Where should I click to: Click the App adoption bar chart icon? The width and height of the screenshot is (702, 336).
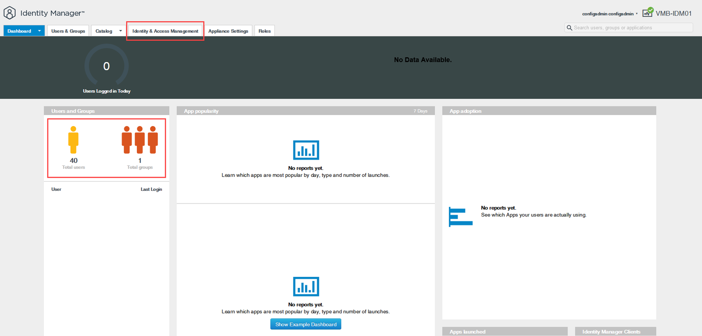tap(461, 217)
